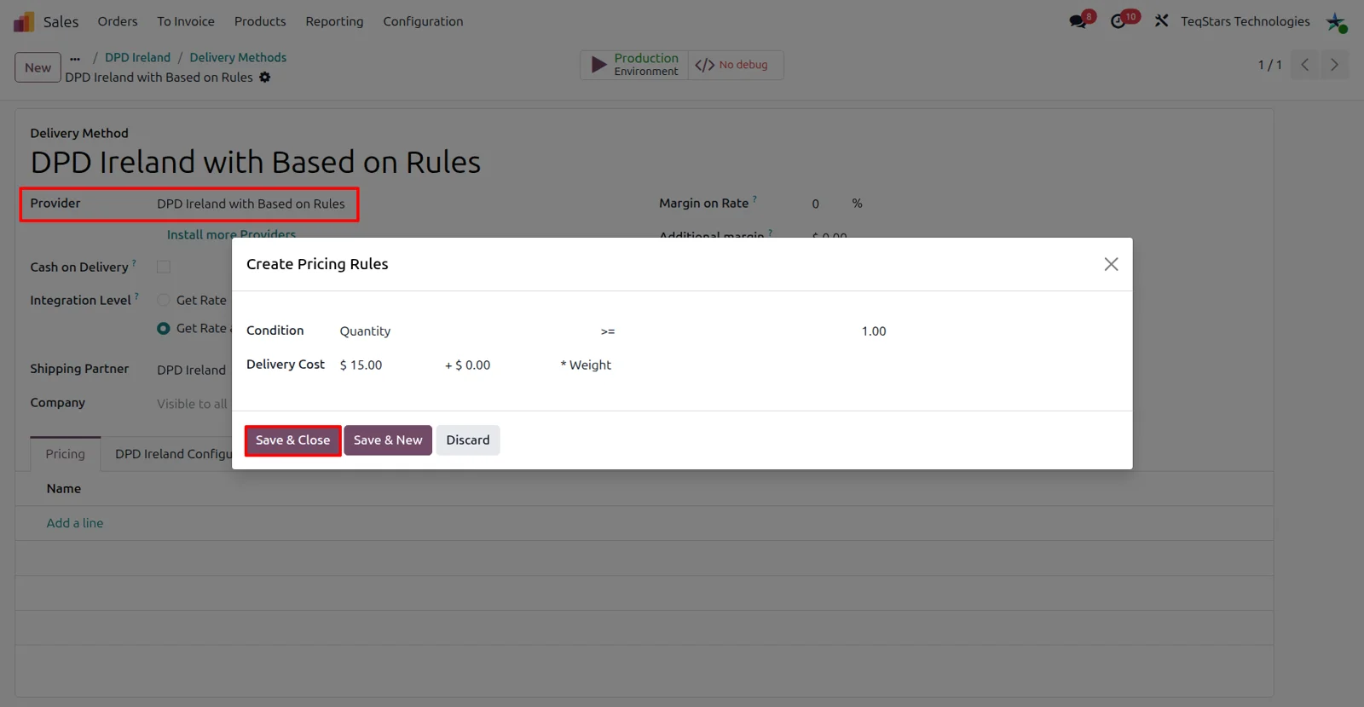Open the record gear actions icon
The image size is (1364, 707).
point(265,78)
